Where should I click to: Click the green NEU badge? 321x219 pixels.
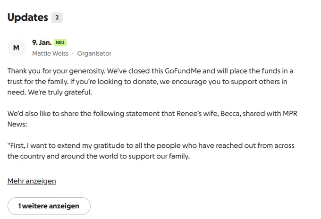[60, 42]
